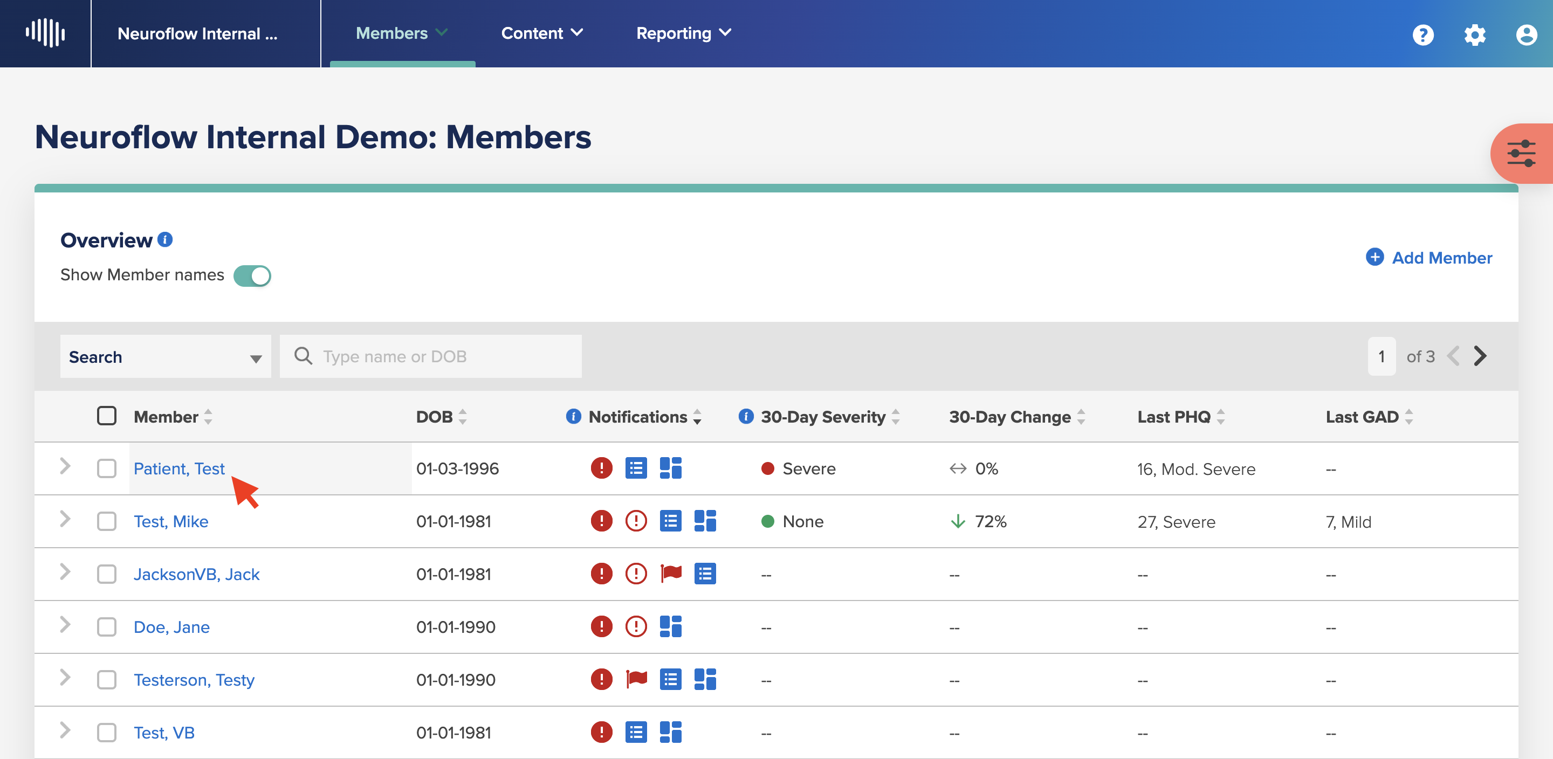
Task: Open the JacksonVB, Jack member link
Action: tap(196, 574)
